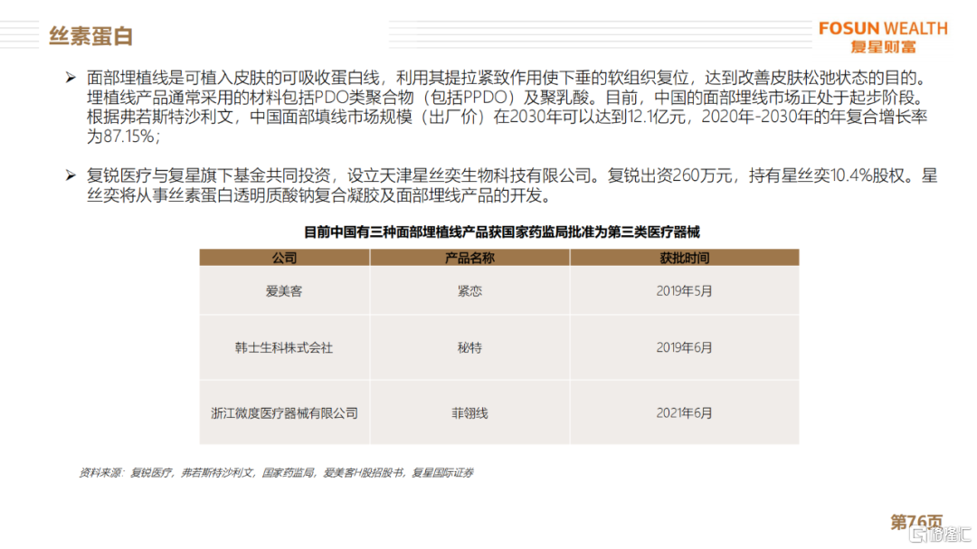
Task: Click the line starting 复锐医疗与复星旗下基金
Action: pos(511,175)
